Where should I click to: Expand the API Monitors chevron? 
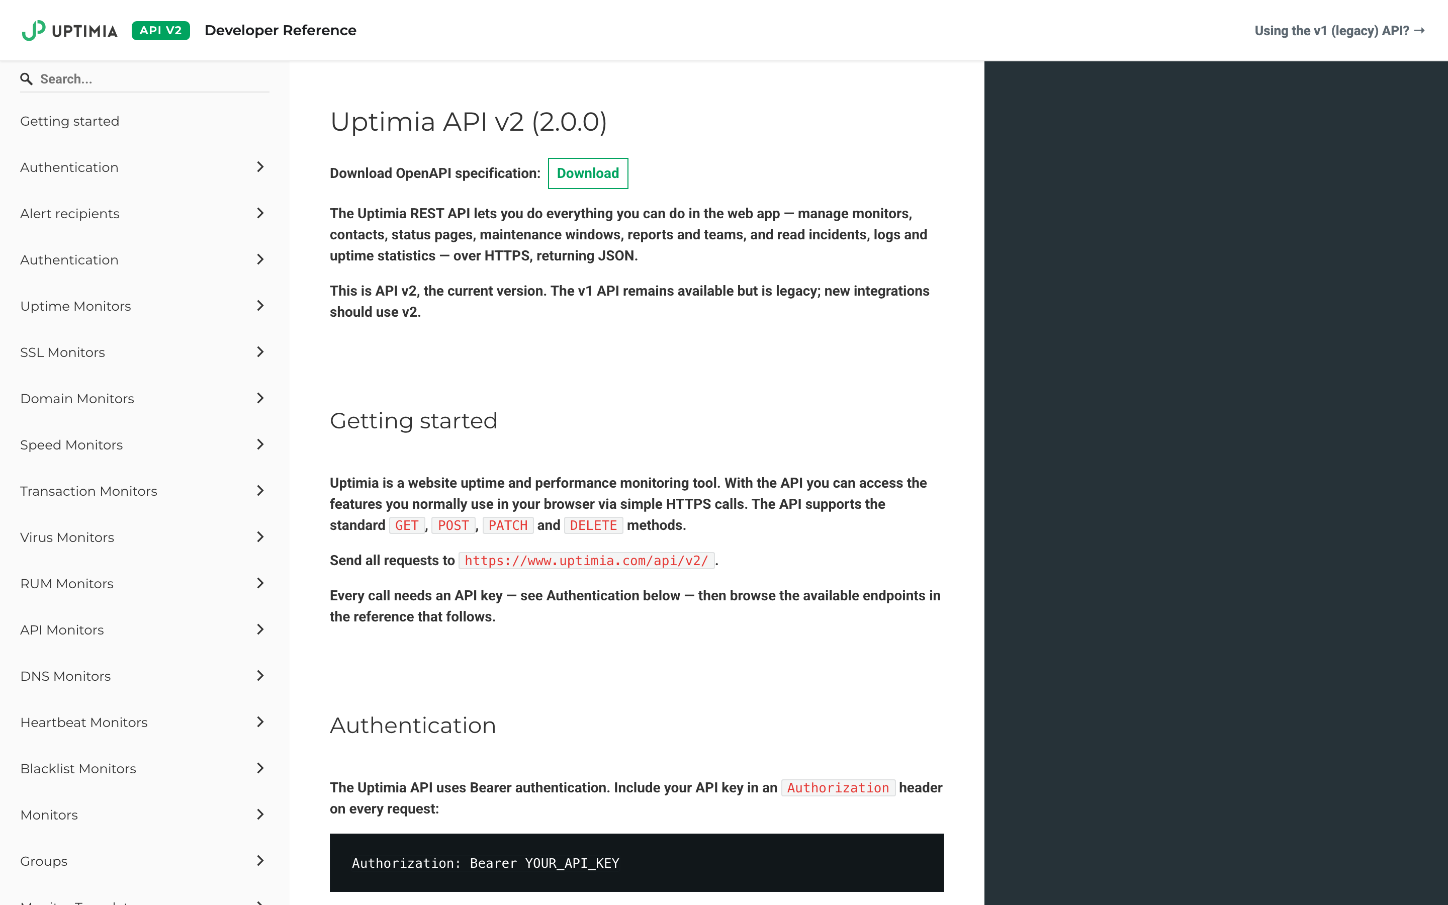(260, 629)
